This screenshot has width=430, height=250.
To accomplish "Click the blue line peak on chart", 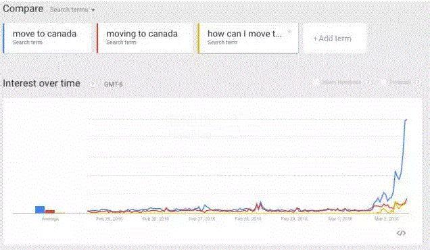I will (x=406, y=120).
